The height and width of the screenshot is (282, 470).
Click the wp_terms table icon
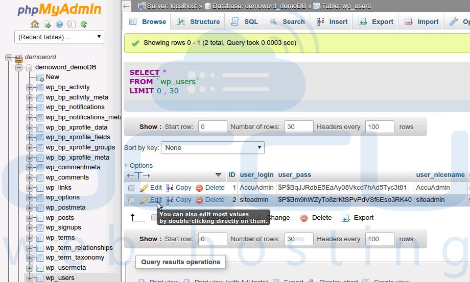tap(40, 238)
